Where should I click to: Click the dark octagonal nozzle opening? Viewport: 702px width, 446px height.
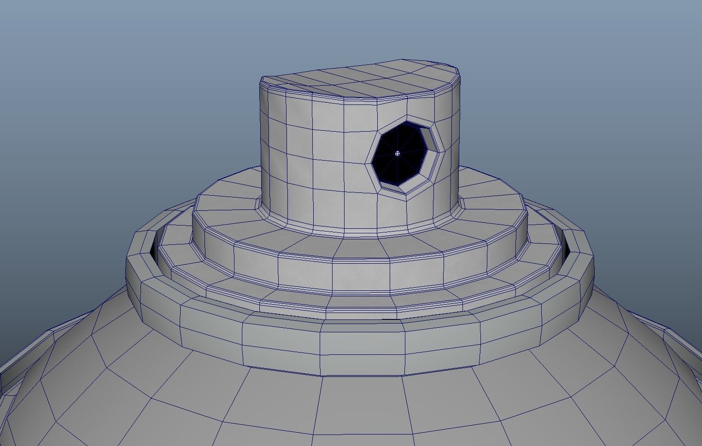pyautogui.click(x=399, y=154)
